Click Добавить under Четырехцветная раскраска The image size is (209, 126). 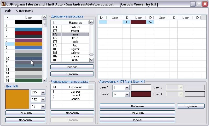pyautogui.click(x=72, y=113)
